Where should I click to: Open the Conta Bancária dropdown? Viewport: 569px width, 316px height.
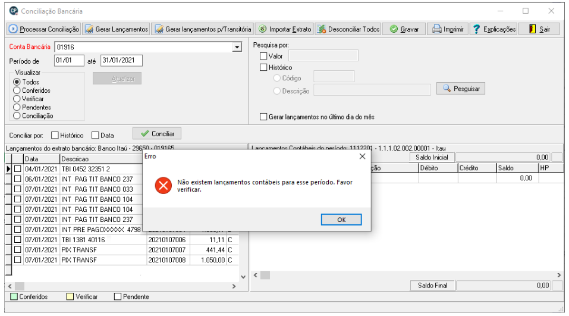(x=237, y=47)
